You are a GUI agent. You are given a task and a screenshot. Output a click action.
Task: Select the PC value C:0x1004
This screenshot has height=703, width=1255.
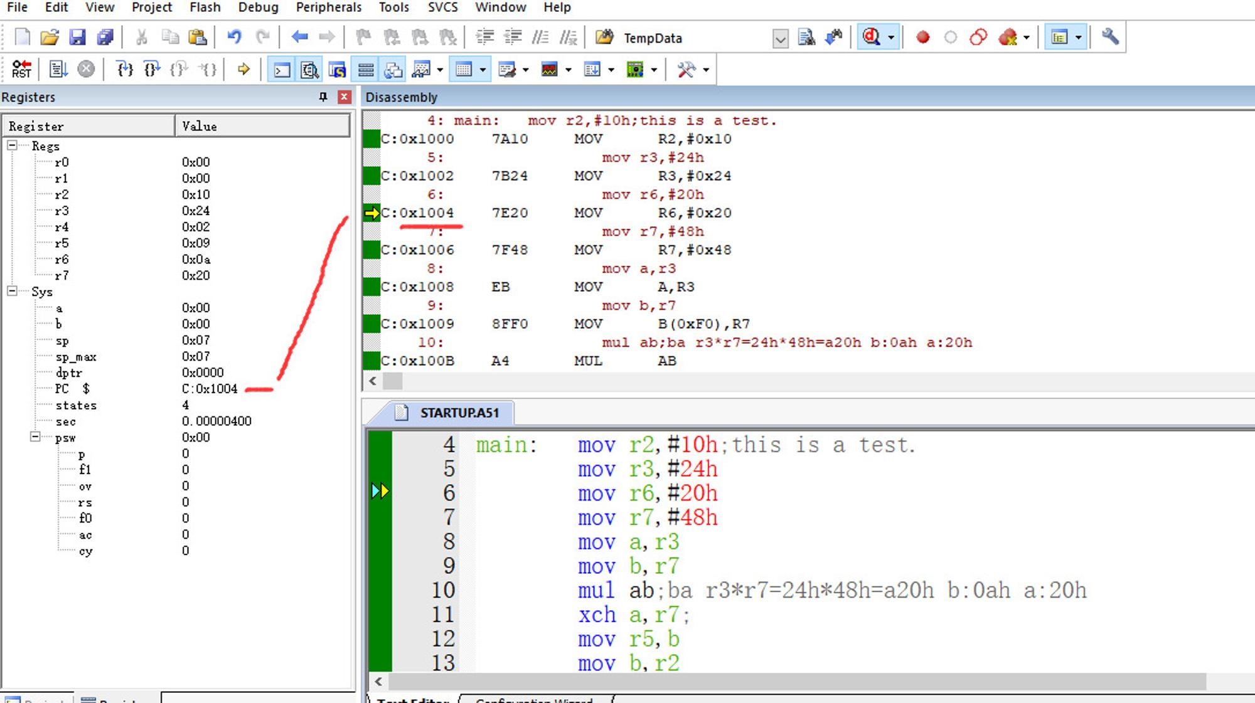210,389
